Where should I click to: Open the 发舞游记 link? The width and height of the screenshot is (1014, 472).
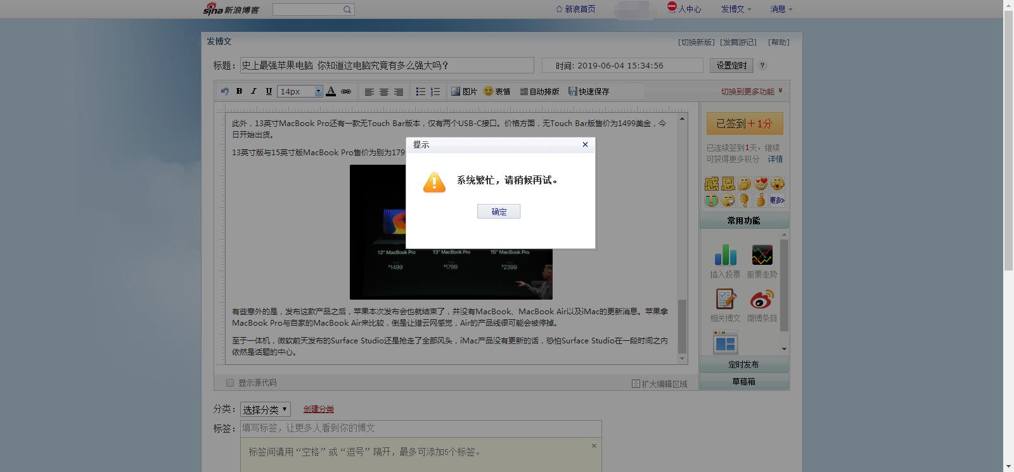739,42
